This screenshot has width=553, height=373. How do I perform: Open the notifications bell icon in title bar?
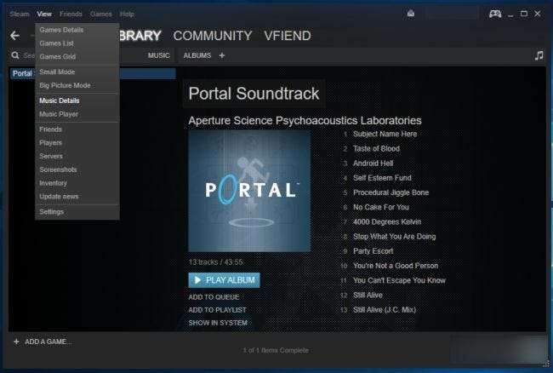tap(411, 14)
